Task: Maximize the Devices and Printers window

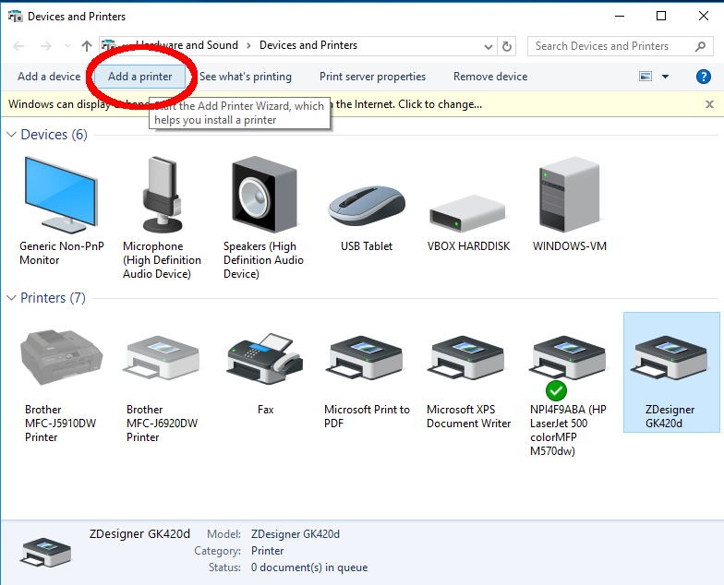Action: [x=661, y=17]
